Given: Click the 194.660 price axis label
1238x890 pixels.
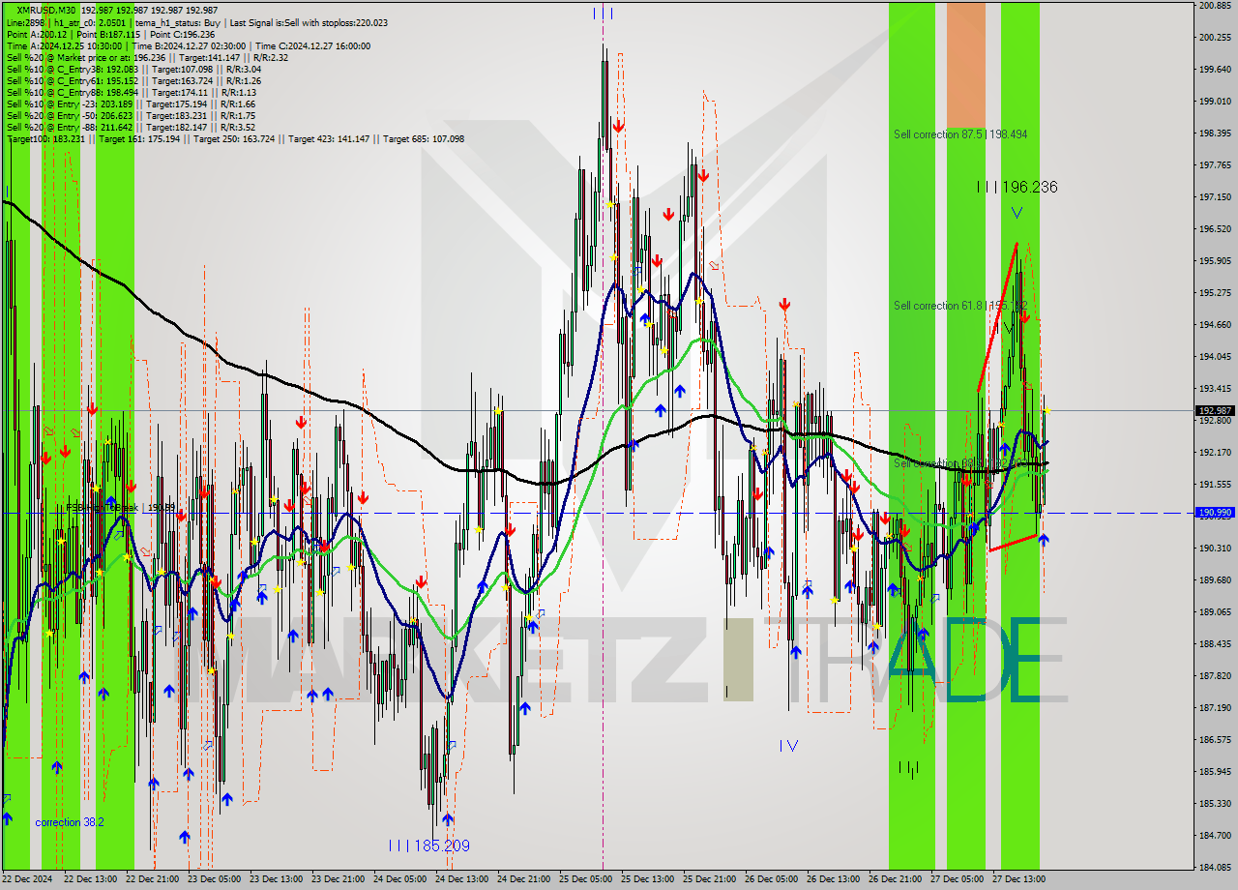Looking at the screenshot, I should coord(1215,325).
